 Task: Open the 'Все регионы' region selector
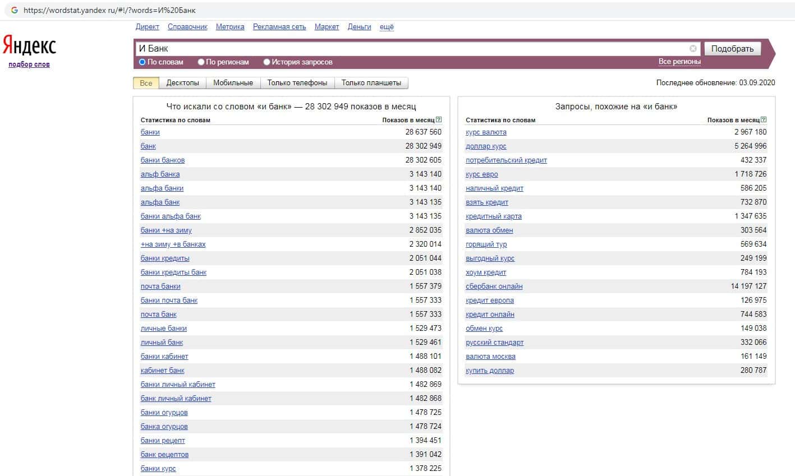(679, 62)
